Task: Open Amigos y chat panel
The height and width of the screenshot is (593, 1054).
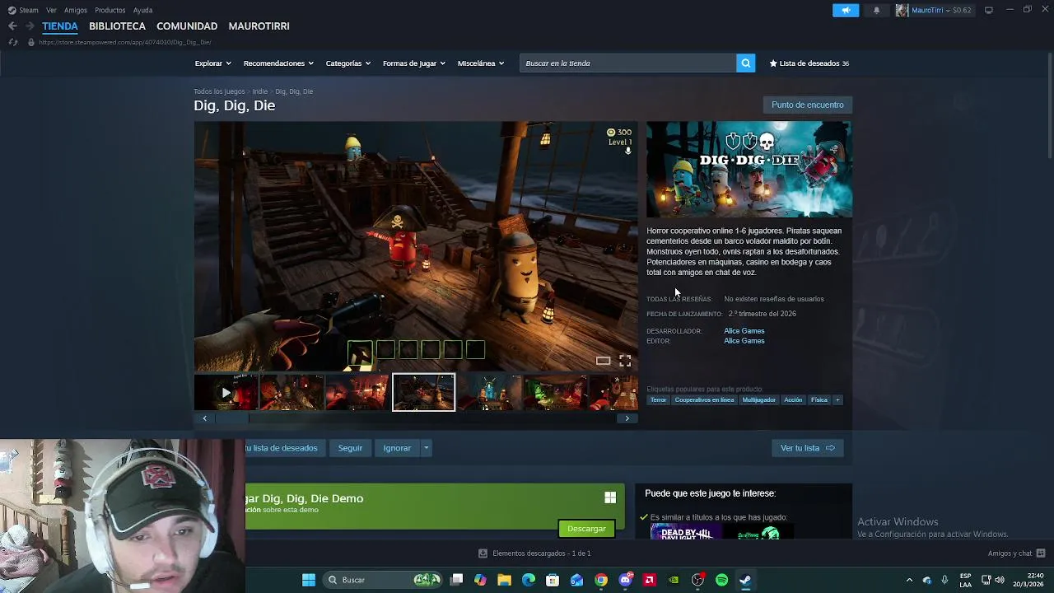Action: [x=1016, y=553]
